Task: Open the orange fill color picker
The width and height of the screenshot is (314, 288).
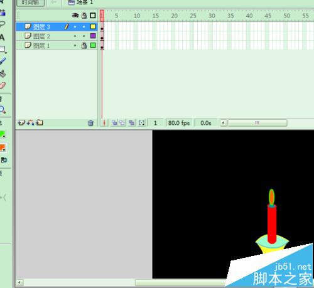Action: pos(3,147)
